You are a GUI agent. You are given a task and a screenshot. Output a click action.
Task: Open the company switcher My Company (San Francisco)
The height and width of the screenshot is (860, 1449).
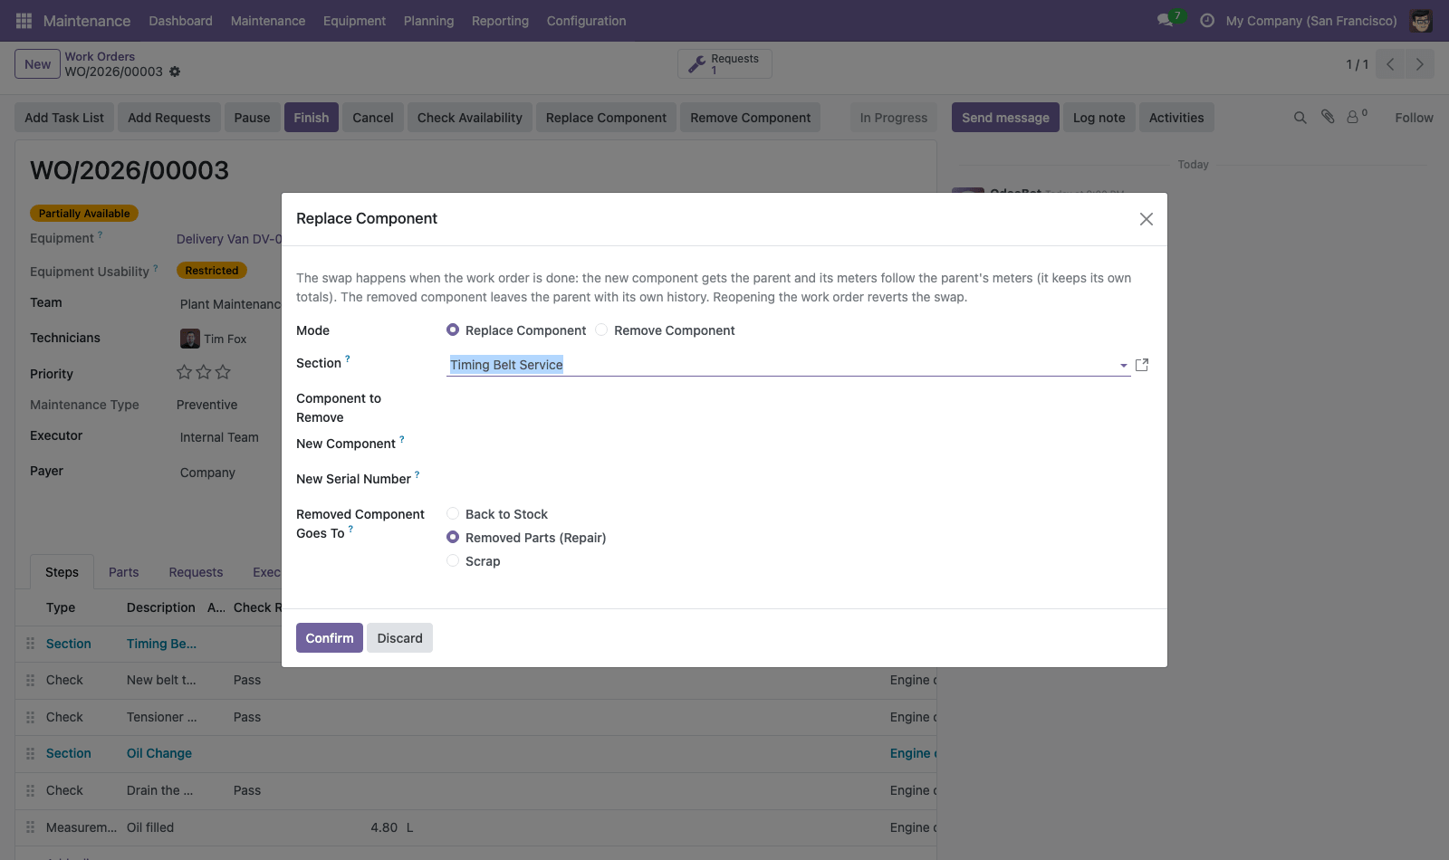(1311, 21)
